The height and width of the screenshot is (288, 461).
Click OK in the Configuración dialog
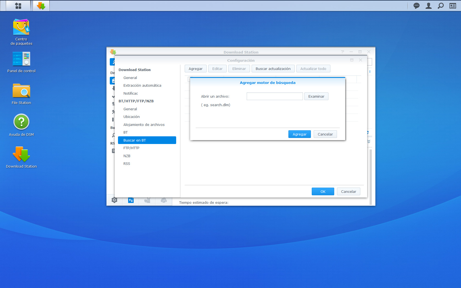pos(323,191)
